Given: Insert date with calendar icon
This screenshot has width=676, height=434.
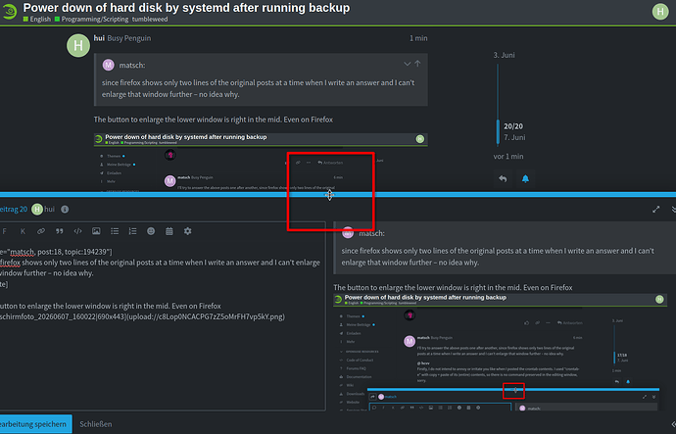Looking at the screenshot, I should (x=169, y=231).
